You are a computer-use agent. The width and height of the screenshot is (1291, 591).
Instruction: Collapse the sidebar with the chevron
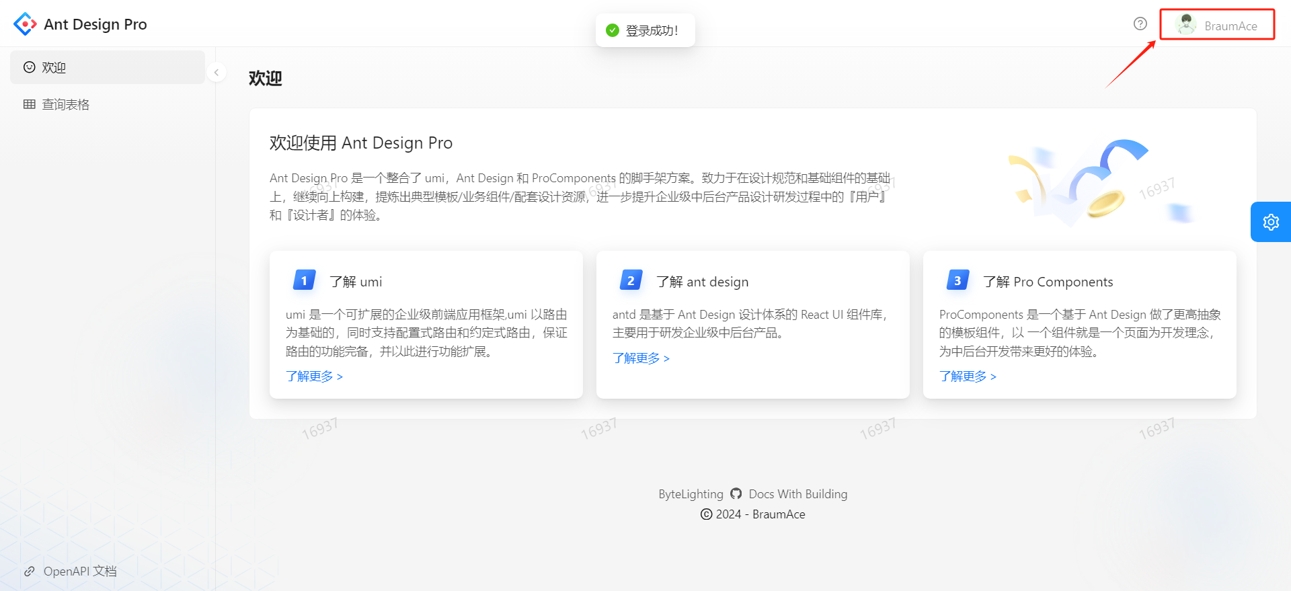217,72
